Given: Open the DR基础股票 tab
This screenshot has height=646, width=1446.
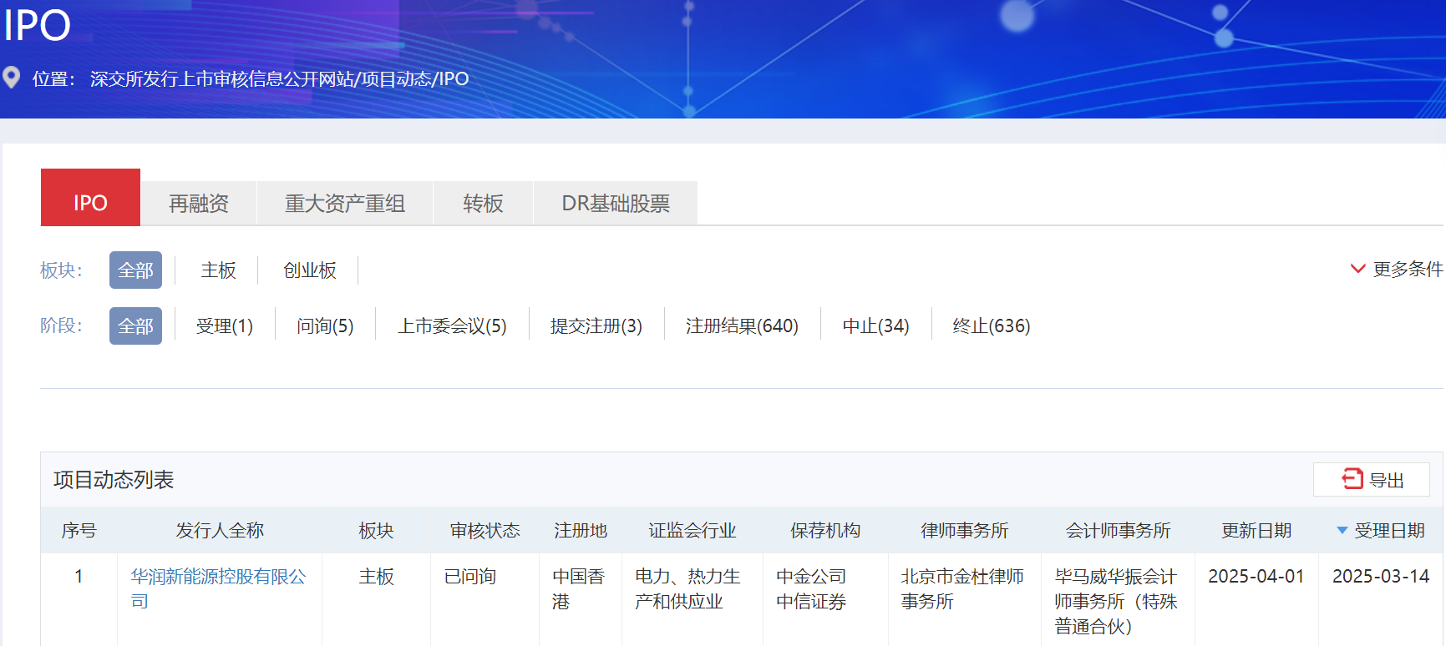Looking at the screenshot, I should (615, 203).
